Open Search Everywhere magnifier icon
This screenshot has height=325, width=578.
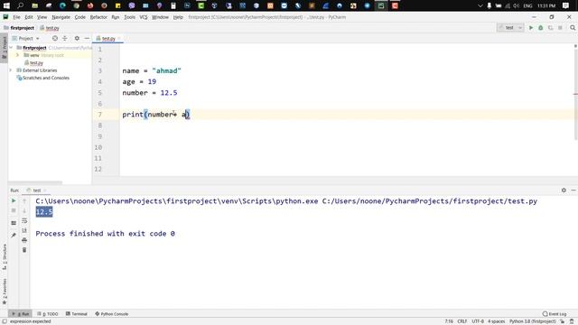(x=573, y=28)
